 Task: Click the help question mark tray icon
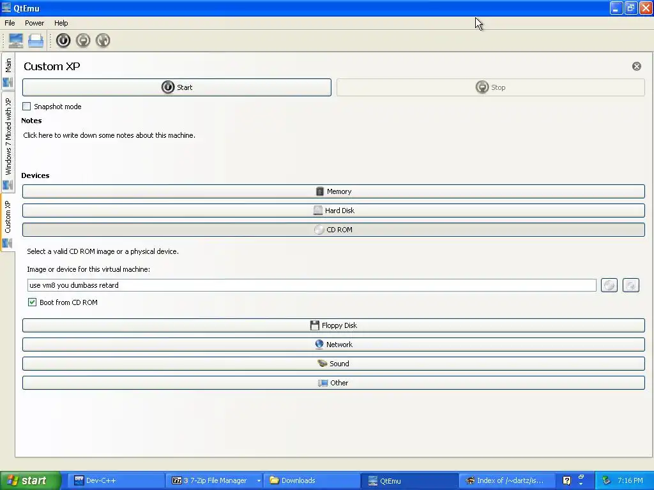567,480
